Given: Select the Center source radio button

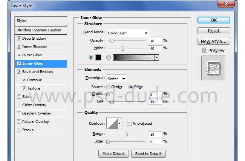Looking at the screenshot, I should [108, 87].
